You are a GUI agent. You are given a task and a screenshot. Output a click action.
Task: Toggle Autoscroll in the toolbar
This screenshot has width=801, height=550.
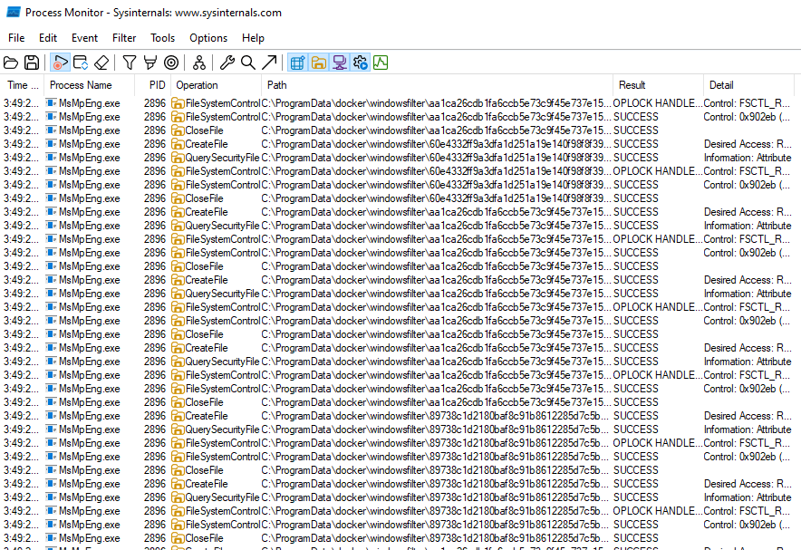pyautogui.click(x=81, y=63)
